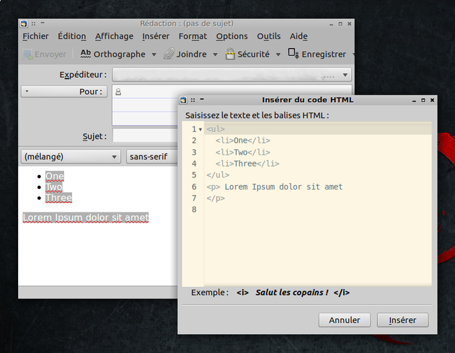Open the Options menu
The image size is (455, 353).
(232, 36)
